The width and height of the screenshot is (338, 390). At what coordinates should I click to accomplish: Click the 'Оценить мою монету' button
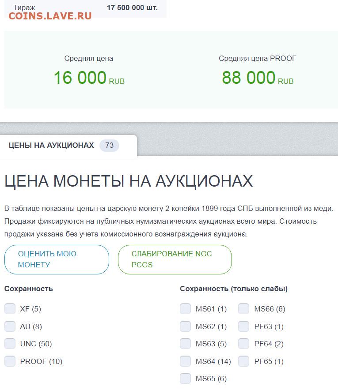pyautogui.click(x=57, y=259)
